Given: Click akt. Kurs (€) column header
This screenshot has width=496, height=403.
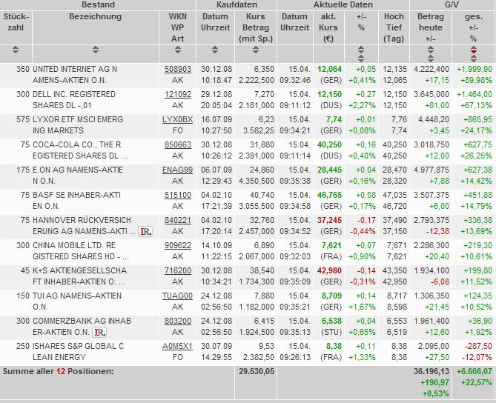Looking at the screenshot, I should point(328,27).
